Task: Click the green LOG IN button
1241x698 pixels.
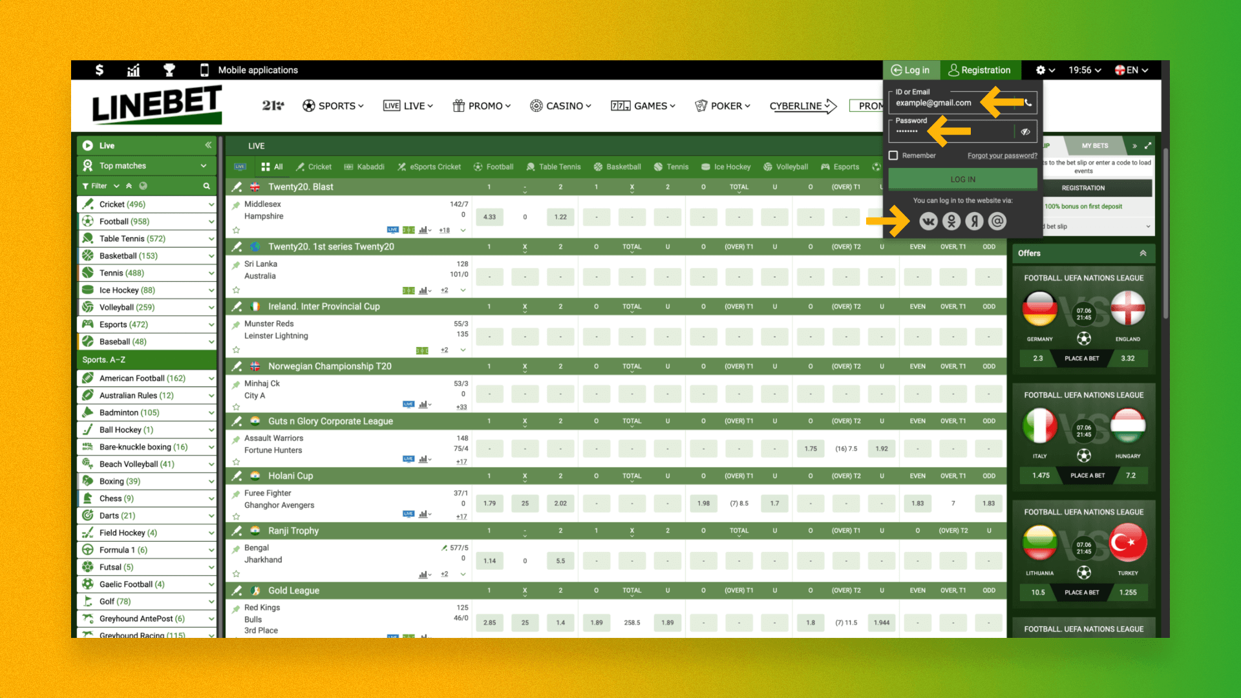Action: pos(962,180)
